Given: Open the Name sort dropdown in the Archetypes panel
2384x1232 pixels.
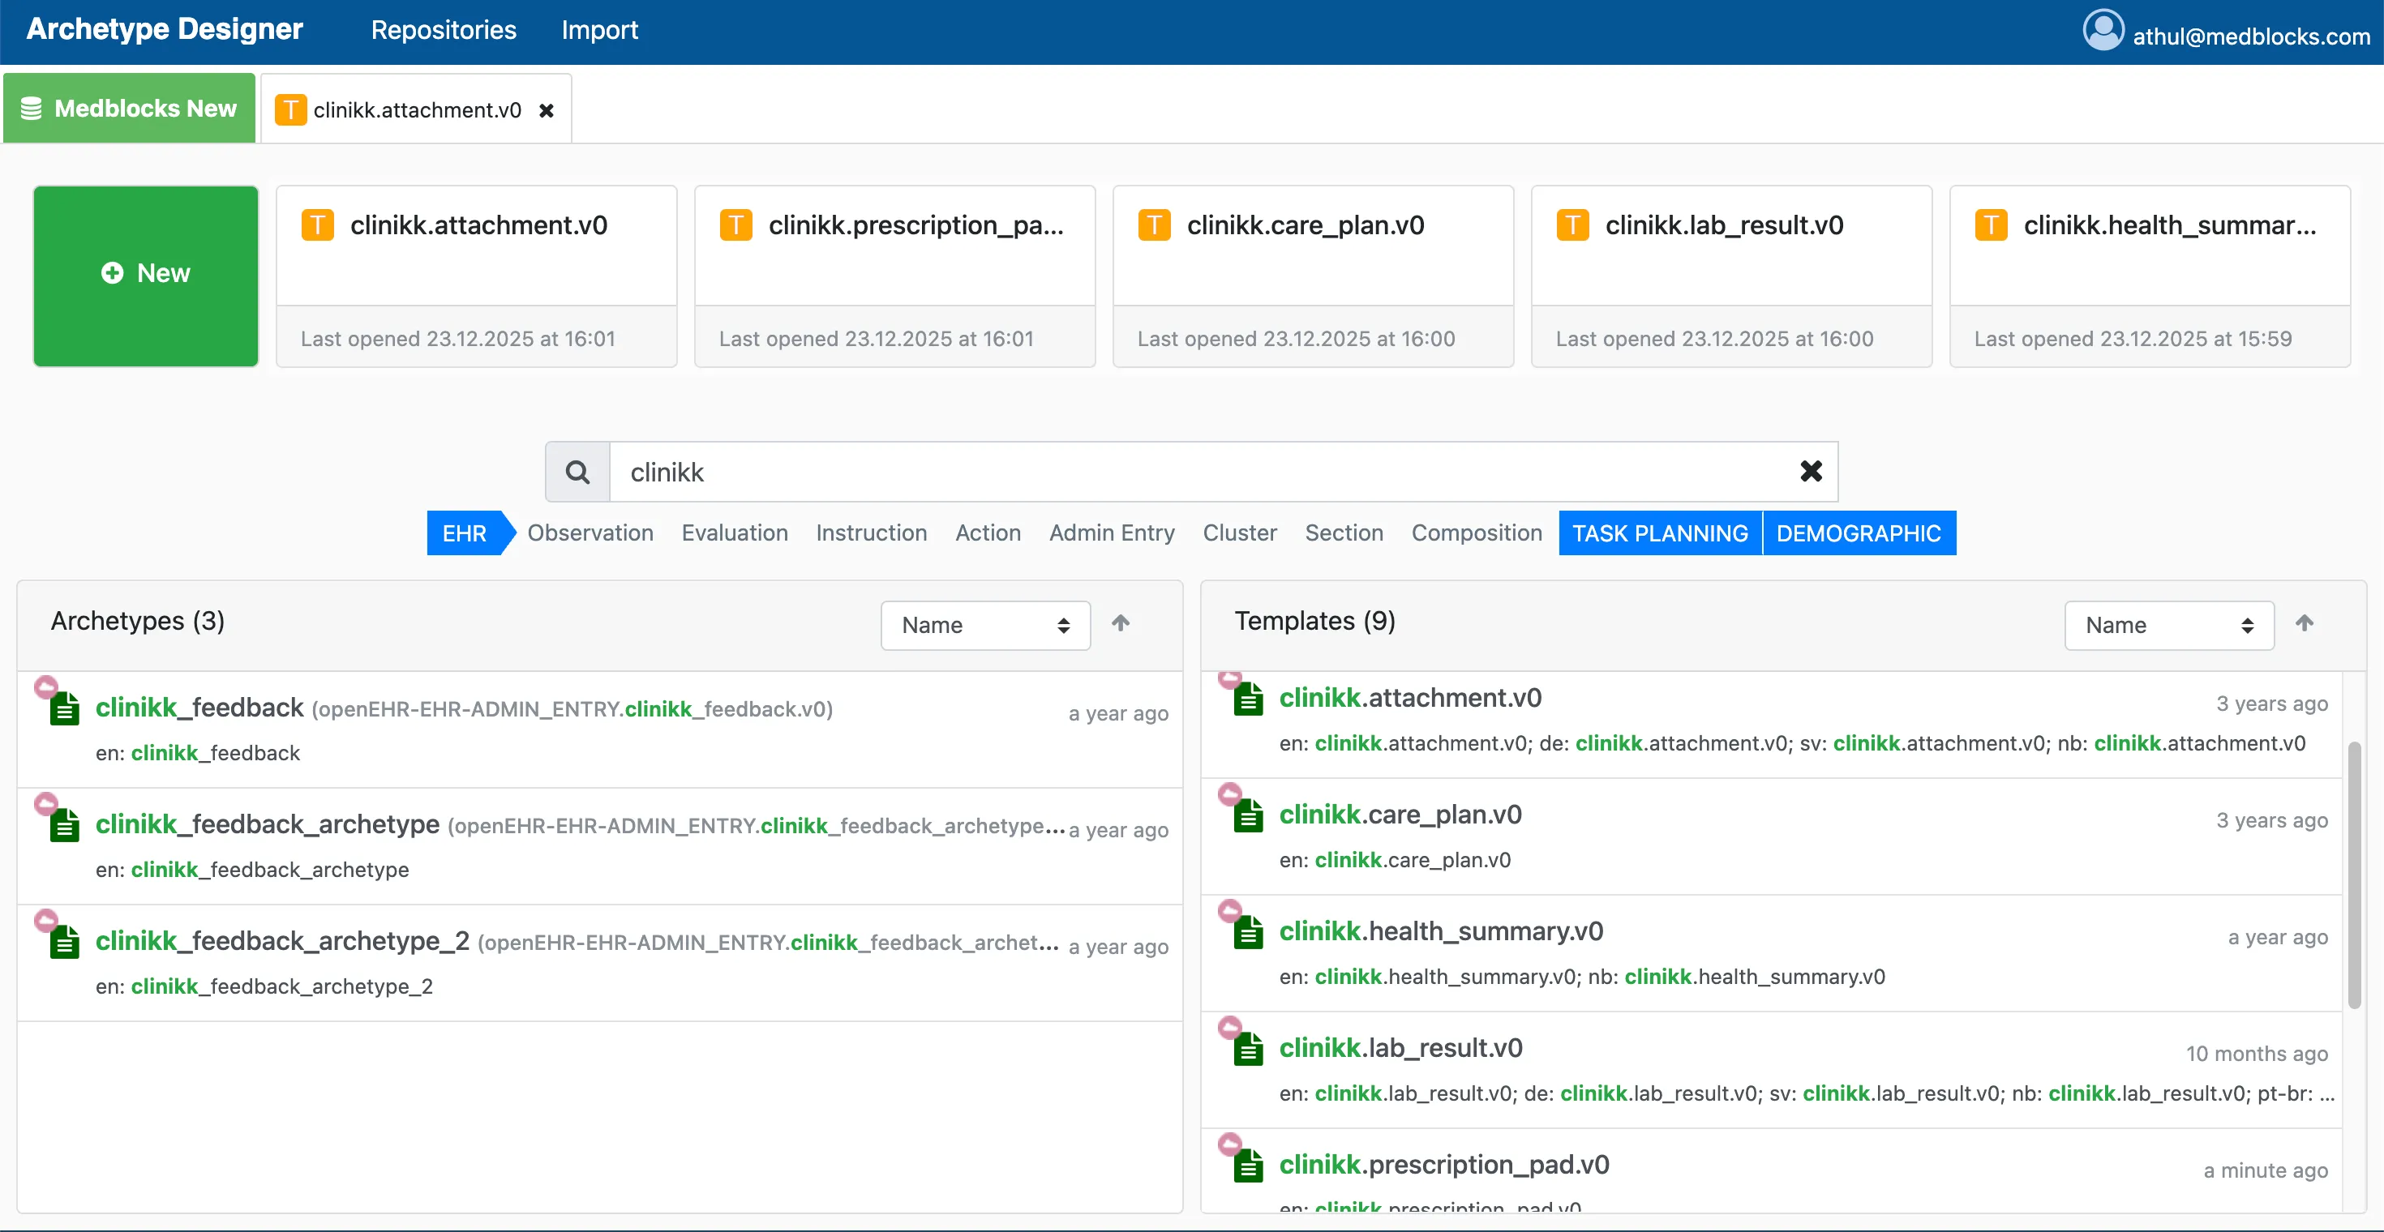Looking at the screenshot, I should click(984, 624).
